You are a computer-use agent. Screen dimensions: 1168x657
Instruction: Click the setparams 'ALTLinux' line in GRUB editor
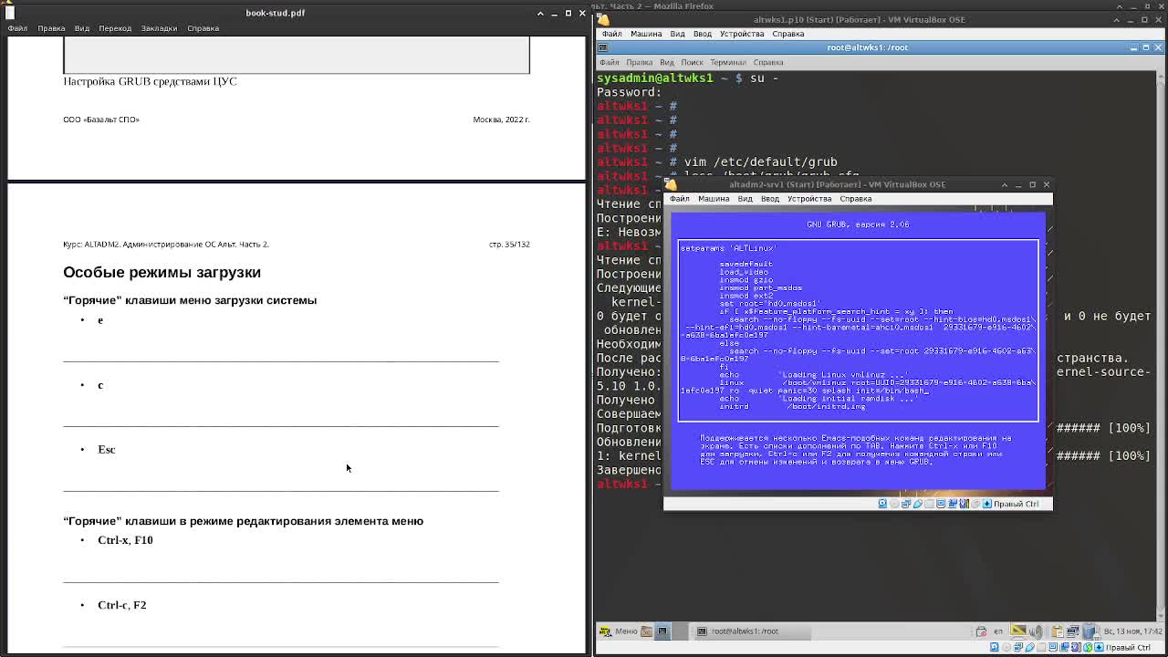(x=728, y=248)
